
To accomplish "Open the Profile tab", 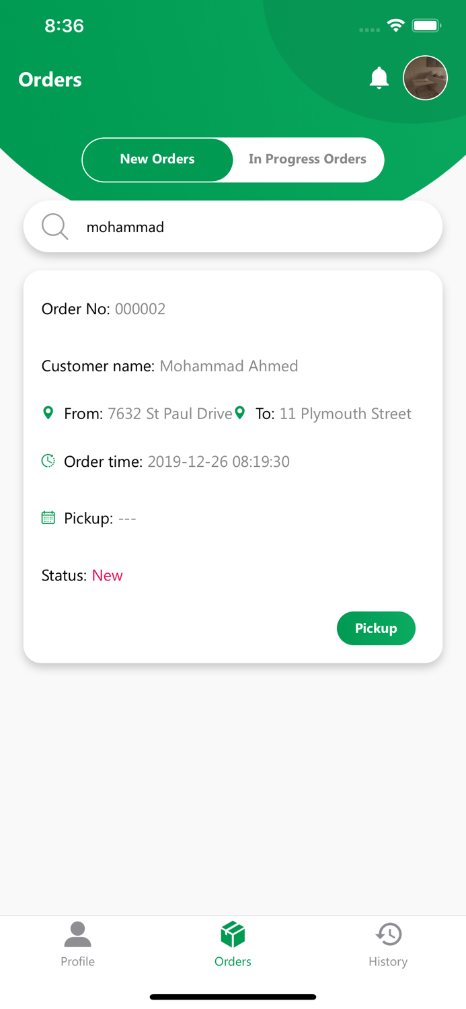I will coord(77,944).
